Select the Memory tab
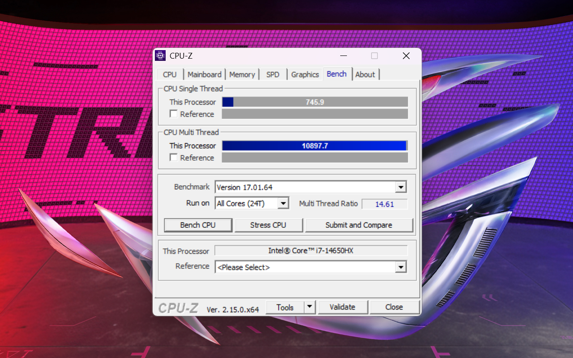This screenshot has height=358, width=573. point(242,75)
